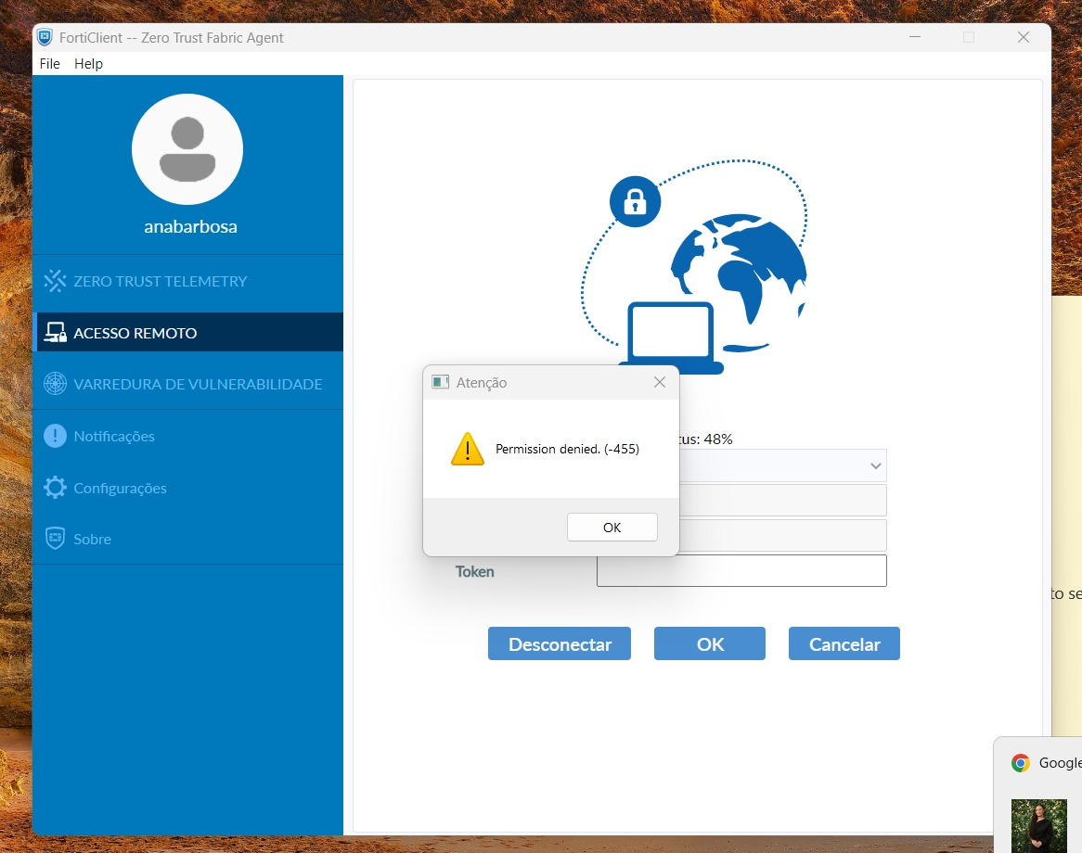Open the Configurações section

coord(187,488)
